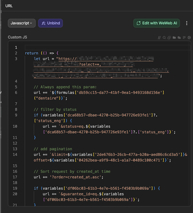Image resolution: width=193 pixels, height=213 pixels.
Task: Click line number 9 in the gutter
Action: click(x=16, y=115)
